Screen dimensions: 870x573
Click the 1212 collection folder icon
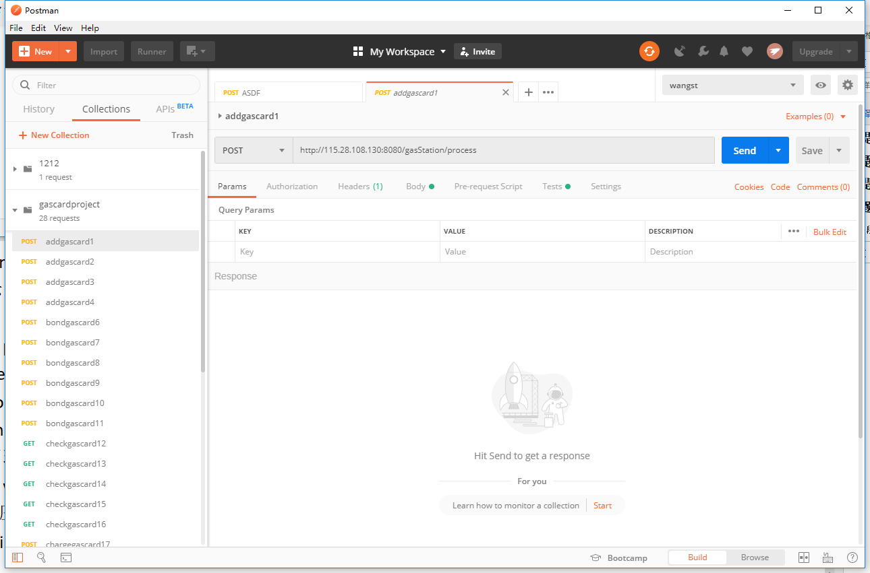(x=28, y=169)
